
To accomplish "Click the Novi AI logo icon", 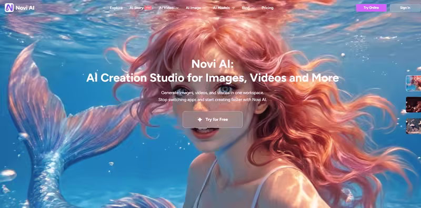I will tap(9, 8).
